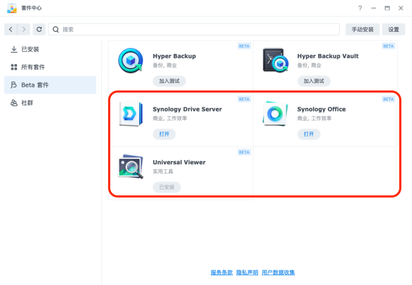
Task: Click the Hyper Backup Vault package icon
Action: tap(276, 60)
